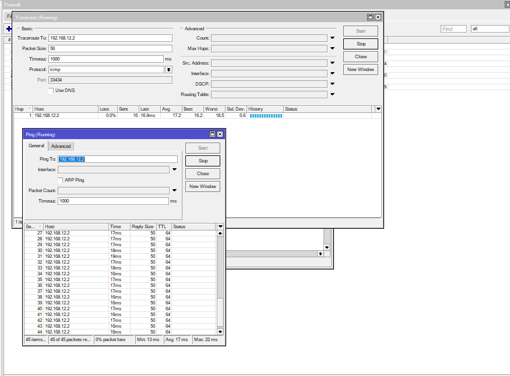Open the column filter arrow in ping results
The width and height of the screenshot is (510, 376).
tap(220, 226)
